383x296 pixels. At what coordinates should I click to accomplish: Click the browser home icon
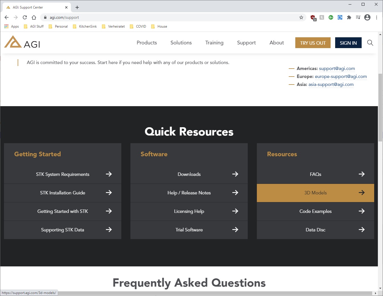(x=34, y=17)
